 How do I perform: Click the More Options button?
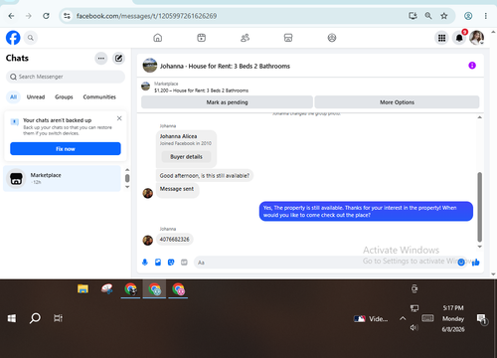click(x=397, y=102)
